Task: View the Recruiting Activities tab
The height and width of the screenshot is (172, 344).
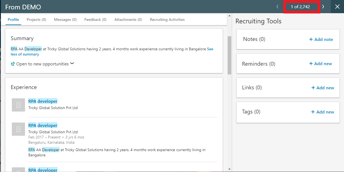Action: coord(167,20)
